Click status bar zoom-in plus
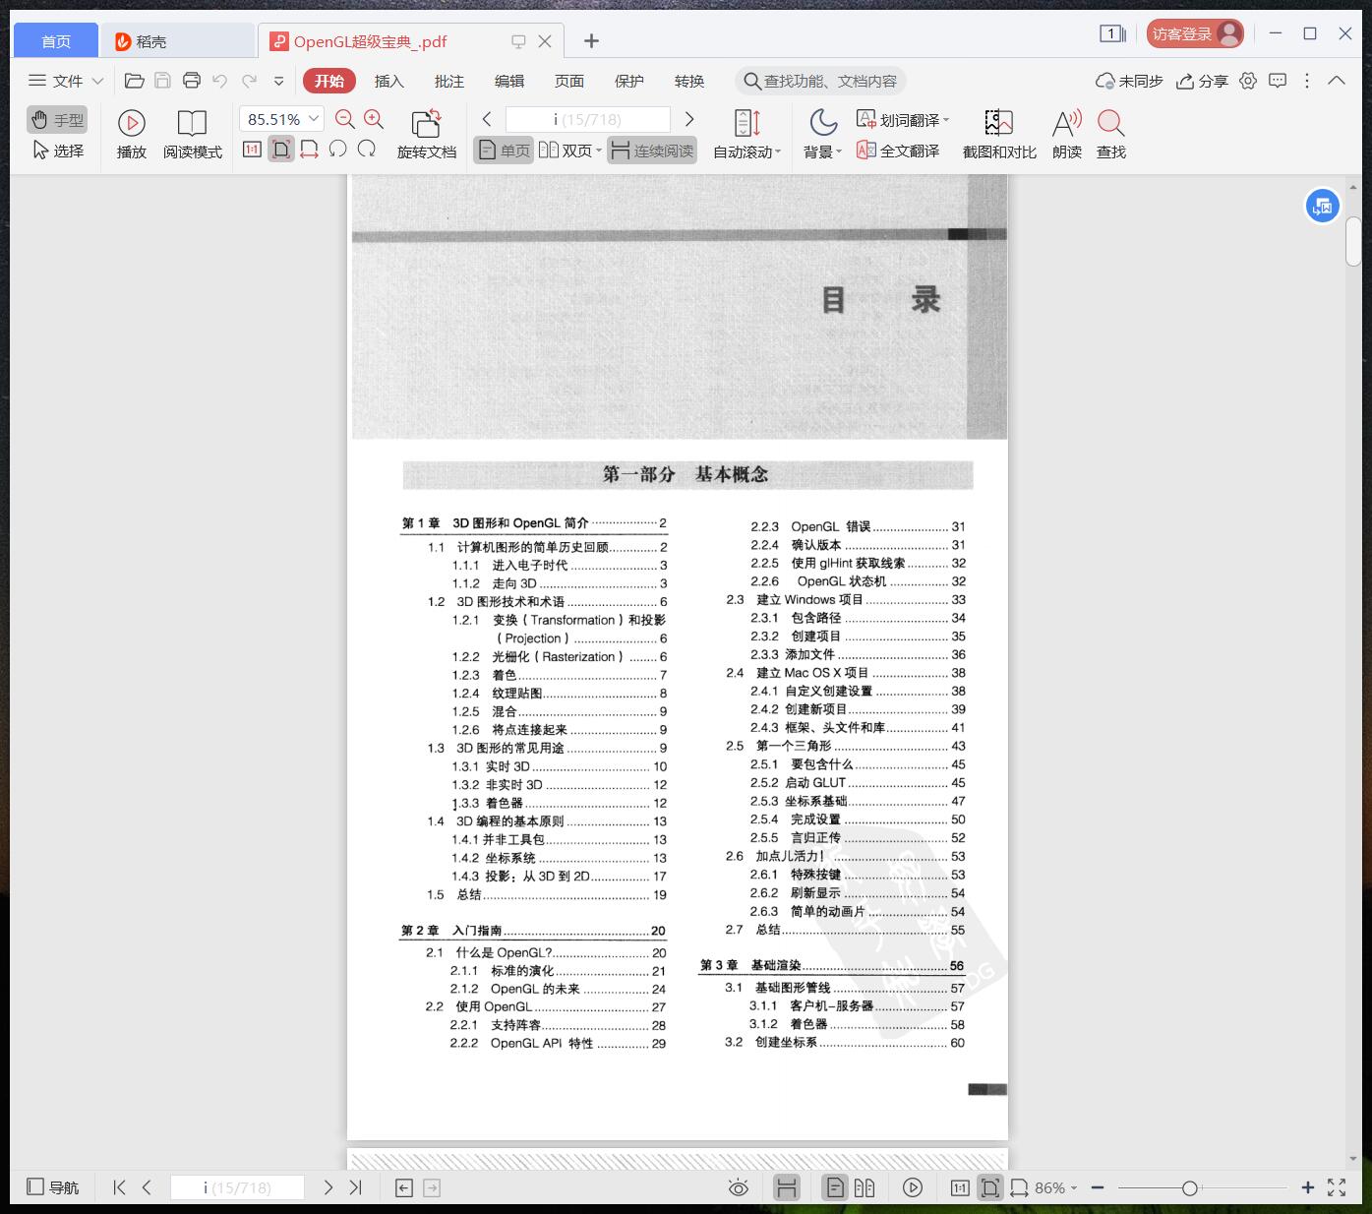 pyautogui.click(x=1307, y=1187)
